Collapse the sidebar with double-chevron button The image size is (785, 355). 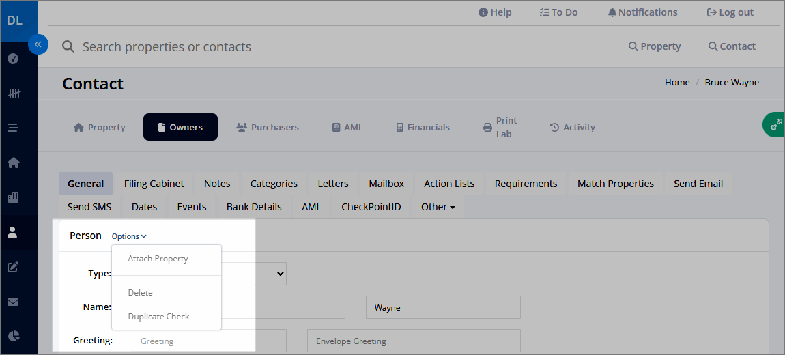38,44
